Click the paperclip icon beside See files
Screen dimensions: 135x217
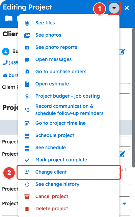27,23
